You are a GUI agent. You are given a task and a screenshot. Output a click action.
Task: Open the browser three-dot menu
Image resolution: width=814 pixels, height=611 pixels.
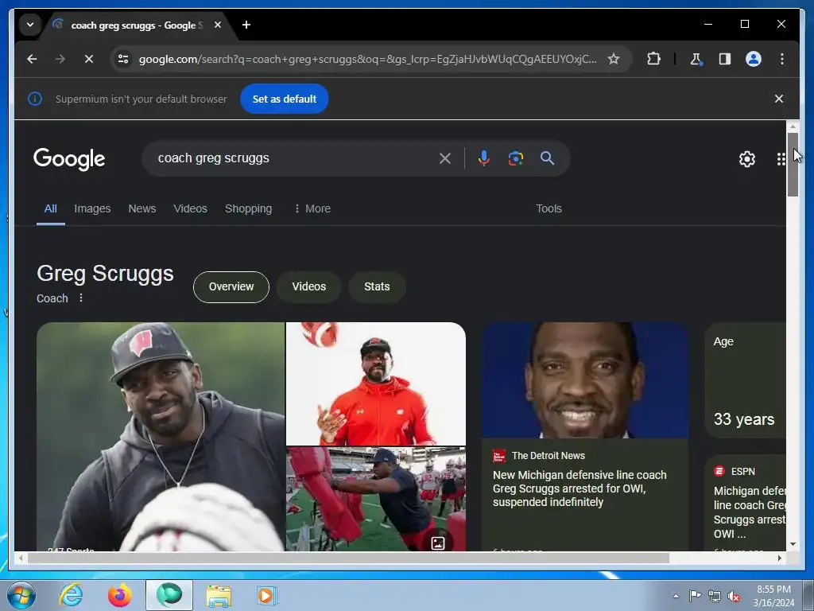coord(782,59)
